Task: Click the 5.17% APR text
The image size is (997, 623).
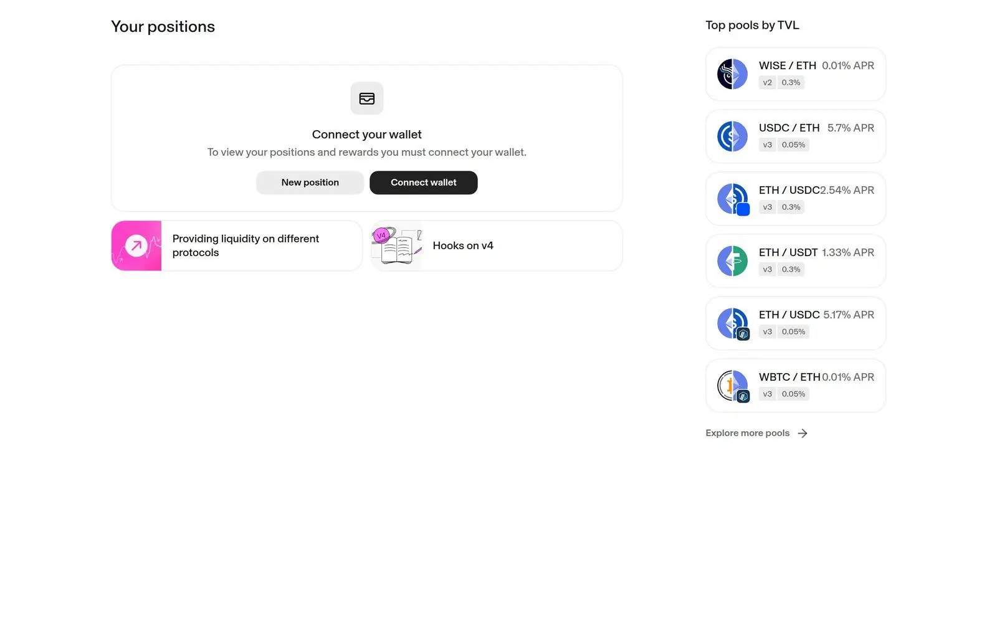Action: (849, 315)
